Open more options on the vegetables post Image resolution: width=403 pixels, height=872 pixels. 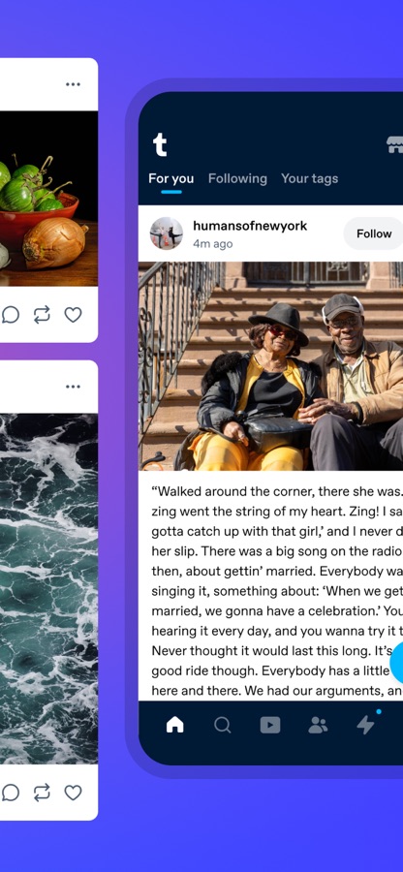[x=73, y=84]
